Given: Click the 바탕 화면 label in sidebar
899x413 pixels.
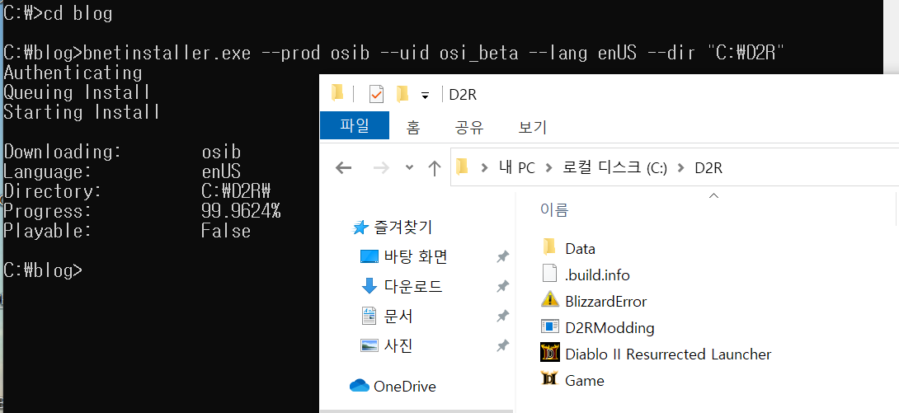Looking at the screenshot, I should click(x=416, y=256).
